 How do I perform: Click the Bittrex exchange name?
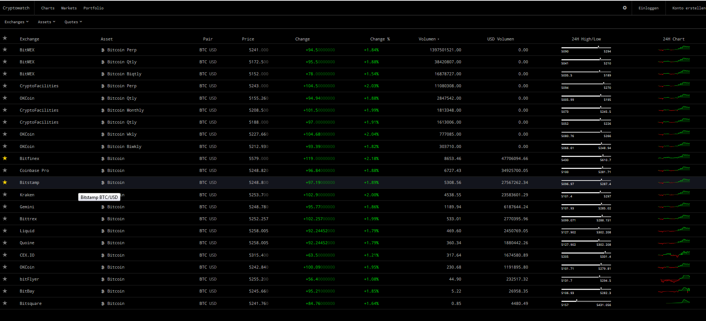[28, 219]
